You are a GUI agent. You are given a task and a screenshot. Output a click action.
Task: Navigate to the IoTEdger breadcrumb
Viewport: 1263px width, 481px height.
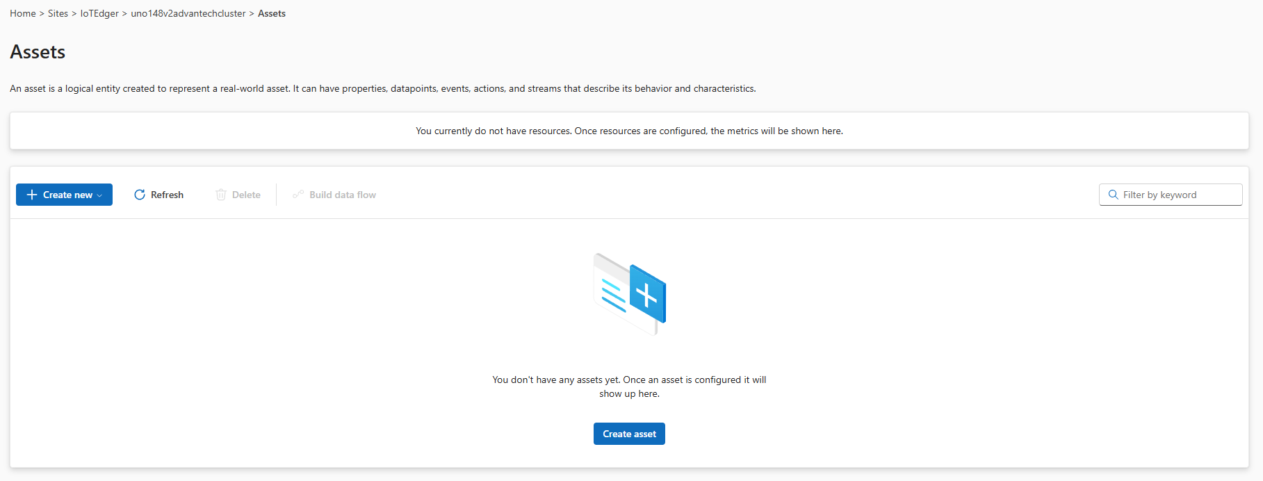pyautogui.click(x=99, y=13)
